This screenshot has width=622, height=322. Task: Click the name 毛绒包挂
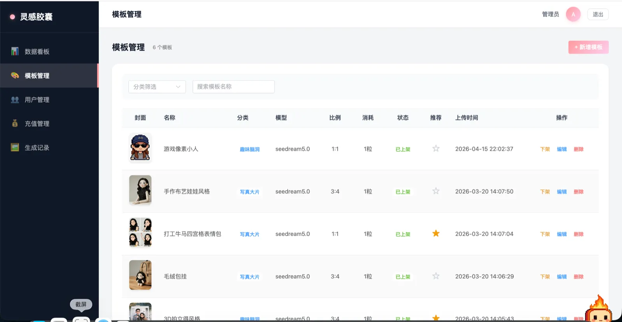coord(175,277)
